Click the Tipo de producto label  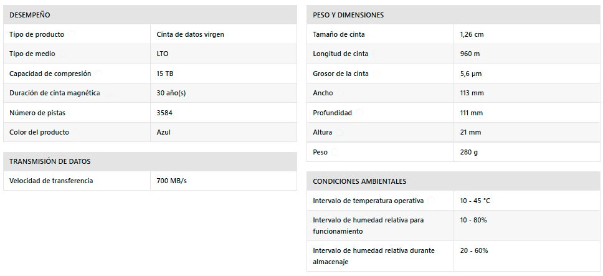click(37, 35)
